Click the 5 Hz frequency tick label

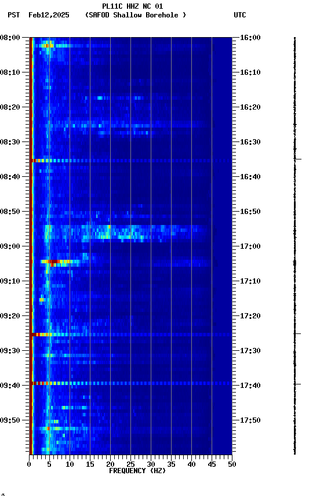pyautogui.click(x=49, y=464)
